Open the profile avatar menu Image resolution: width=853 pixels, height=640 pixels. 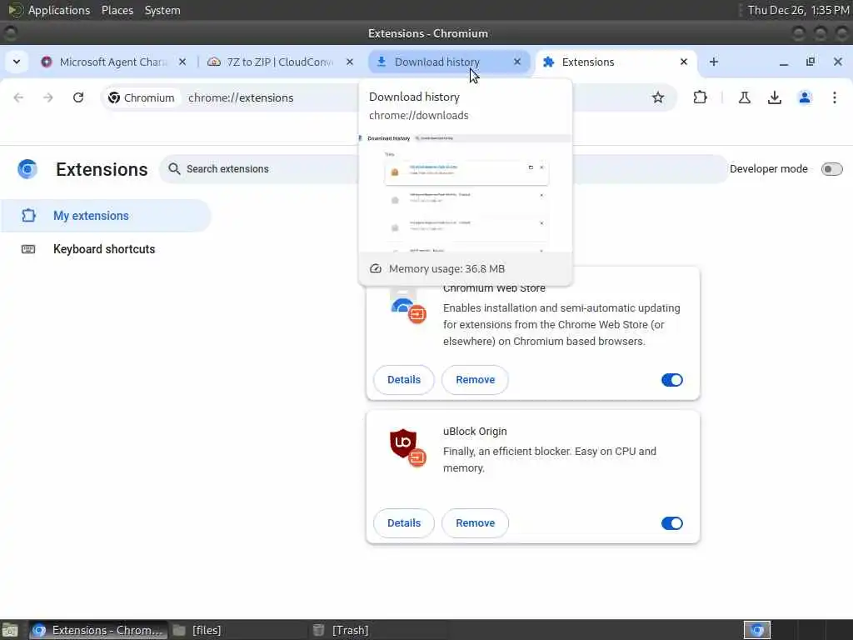click(805, 97)
